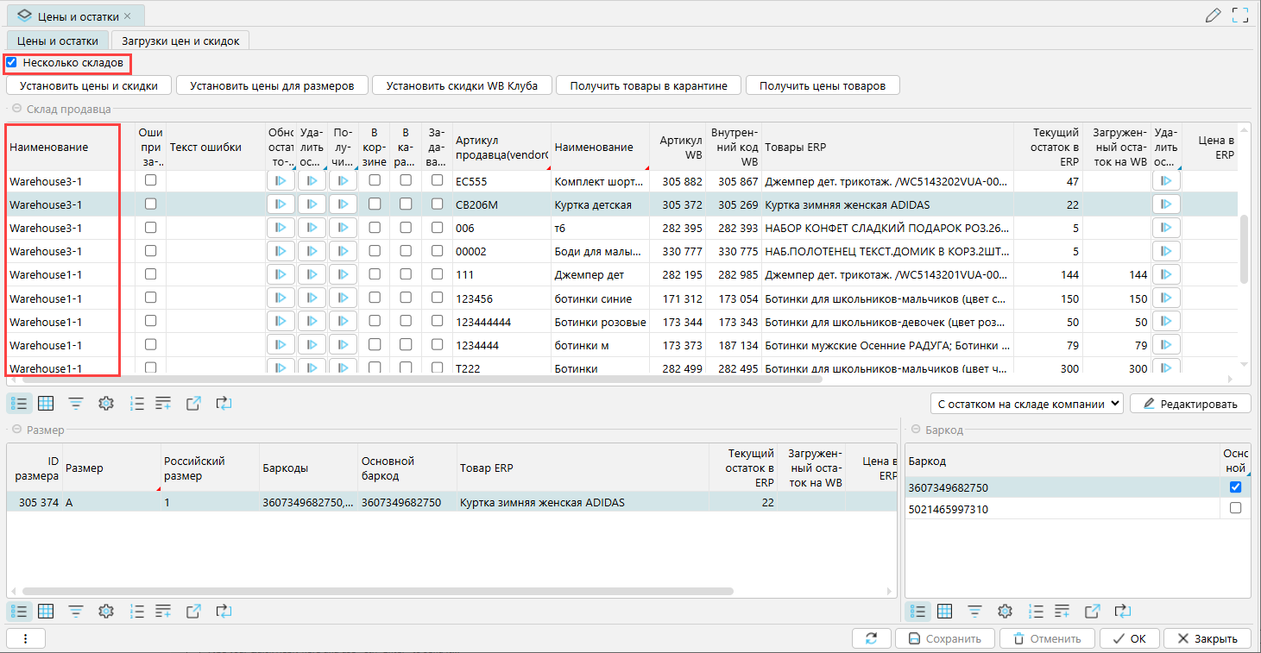
Task: Uncheck Основной for barcode 3607349682750
Action: click(x=1235, y=487)
